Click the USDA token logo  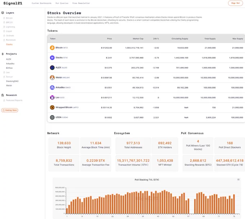click(x=52, y=117)
